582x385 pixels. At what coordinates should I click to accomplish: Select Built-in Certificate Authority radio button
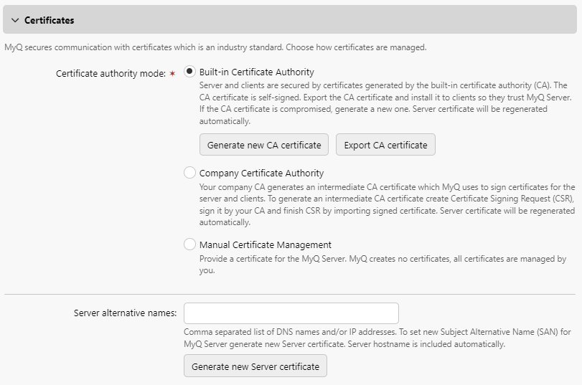tap(189, 72)
